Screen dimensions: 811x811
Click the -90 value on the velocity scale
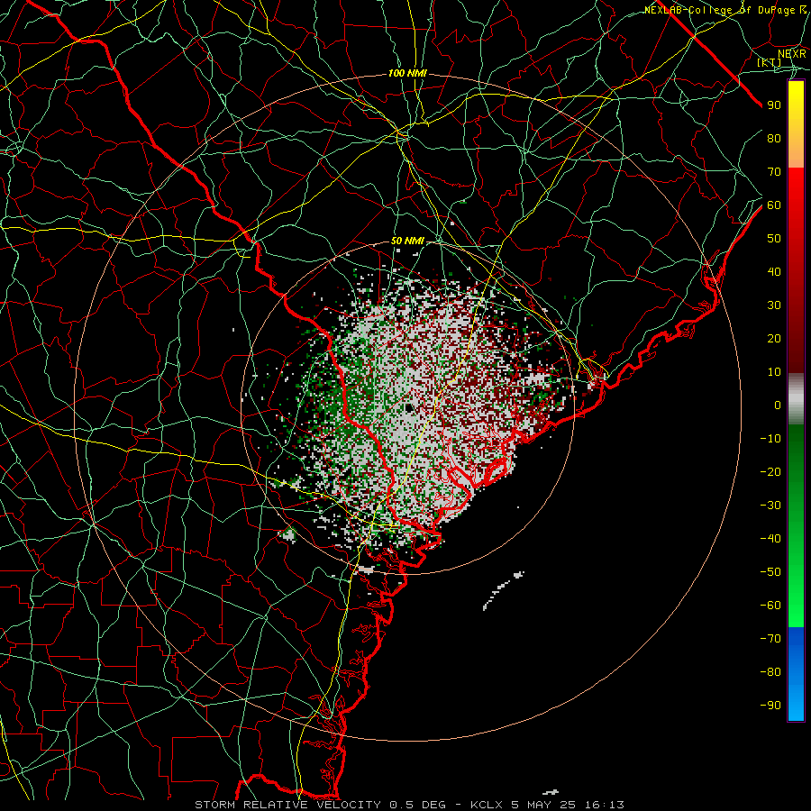point(770,706)
